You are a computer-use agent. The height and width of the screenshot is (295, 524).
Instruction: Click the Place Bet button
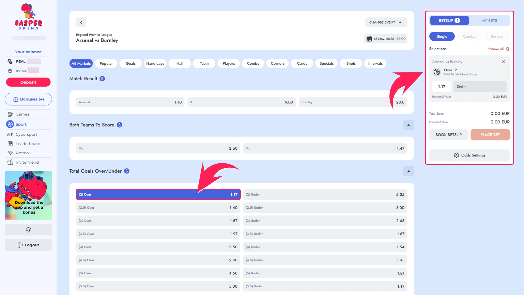(x=490, y=135)
